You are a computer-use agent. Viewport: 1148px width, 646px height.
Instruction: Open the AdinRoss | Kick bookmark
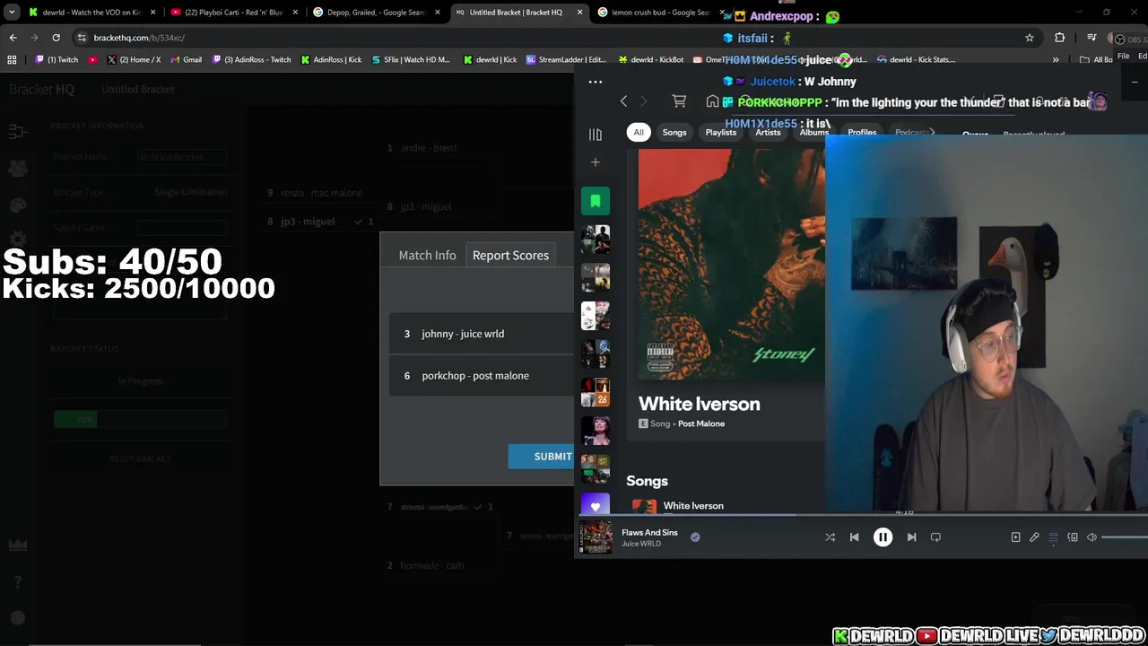331,60
